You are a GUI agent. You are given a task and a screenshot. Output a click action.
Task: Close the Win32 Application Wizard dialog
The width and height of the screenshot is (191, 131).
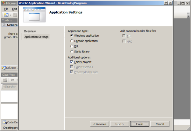tap(170, 3)
